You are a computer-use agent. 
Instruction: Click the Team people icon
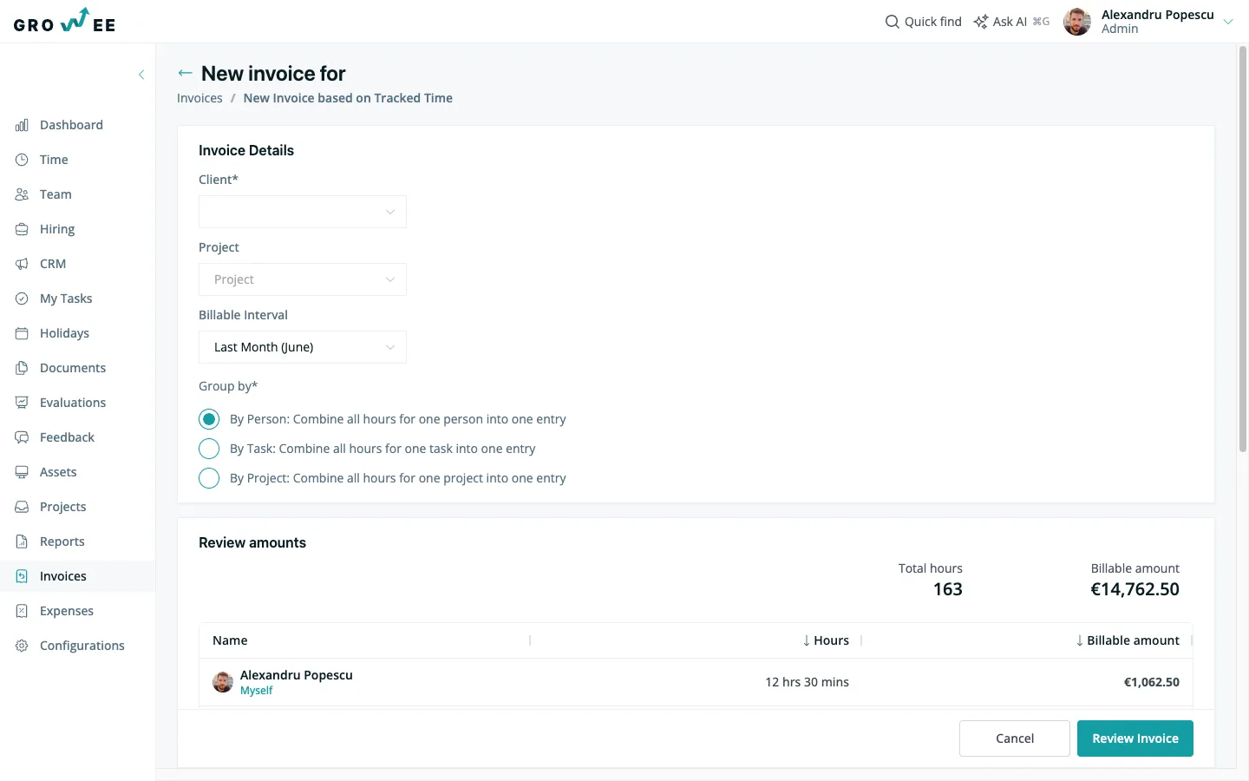click(x=22, y=194)
